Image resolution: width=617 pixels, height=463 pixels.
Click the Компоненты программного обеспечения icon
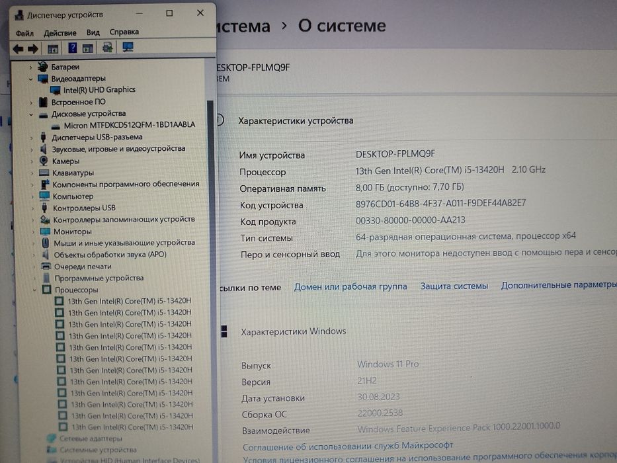pyautogui.click(x=45, y=185)
